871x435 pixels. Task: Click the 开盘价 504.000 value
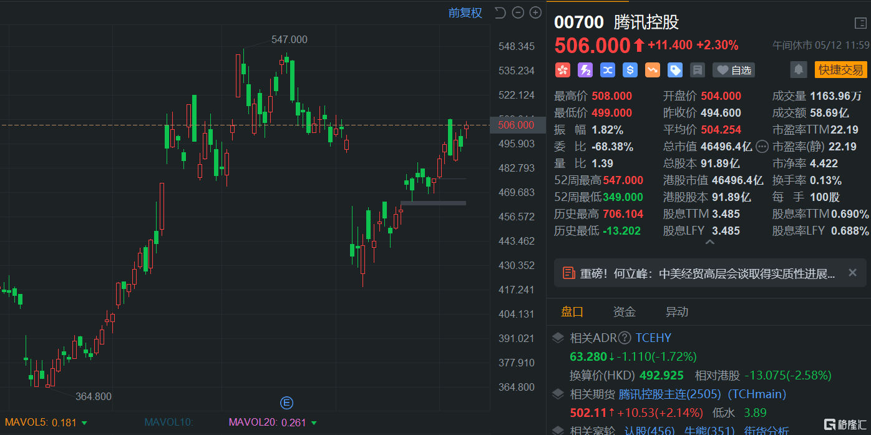pos(721,96)
